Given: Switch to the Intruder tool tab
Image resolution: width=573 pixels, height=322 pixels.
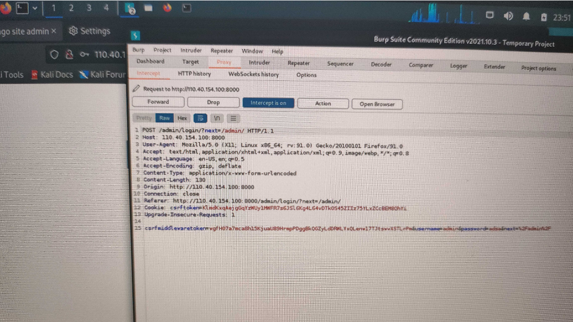Looking at the screenshot, I should 260,62.
